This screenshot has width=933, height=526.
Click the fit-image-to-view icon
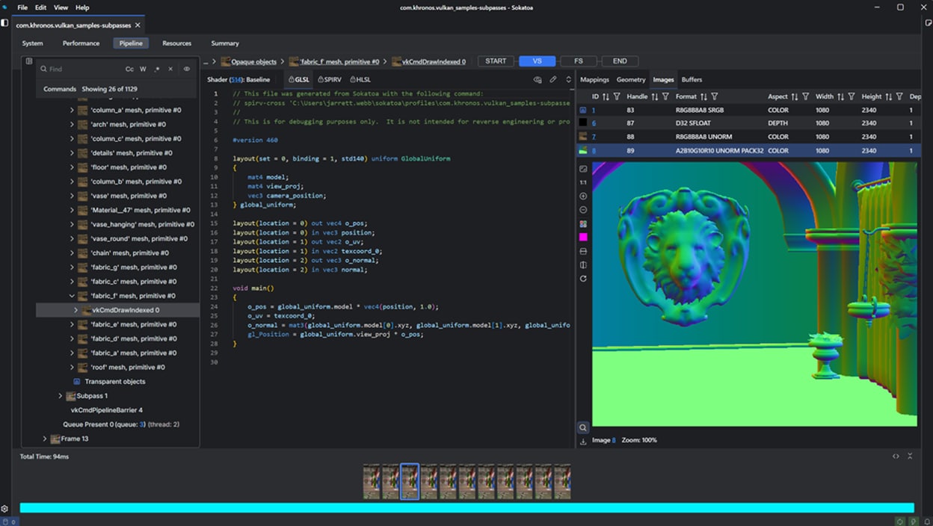coord(582,169)
